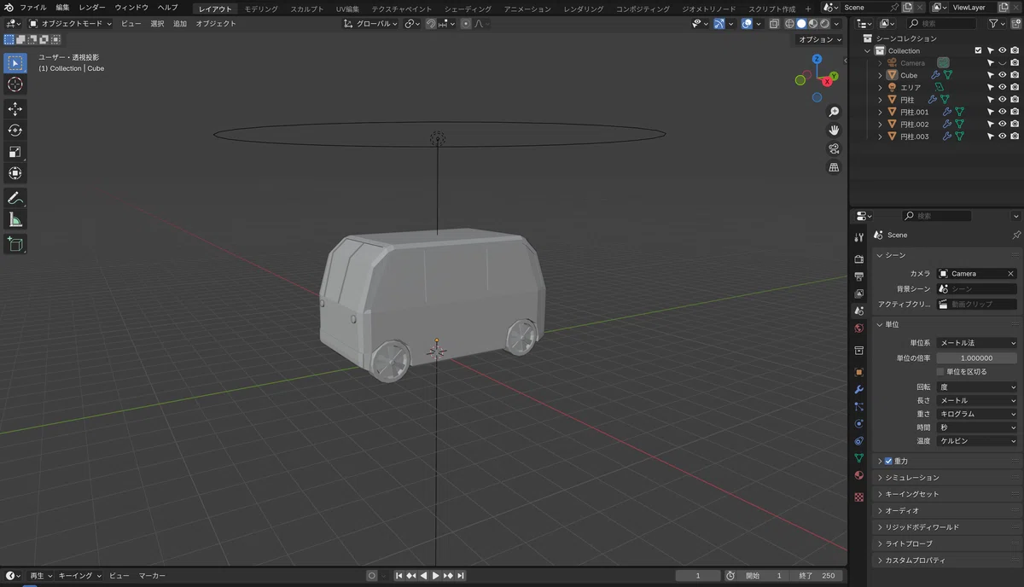The width and height of the screenshot is (1024, 587).
Task: Hide 円柱.001 via eye icon
Action: click(1003, 112)
